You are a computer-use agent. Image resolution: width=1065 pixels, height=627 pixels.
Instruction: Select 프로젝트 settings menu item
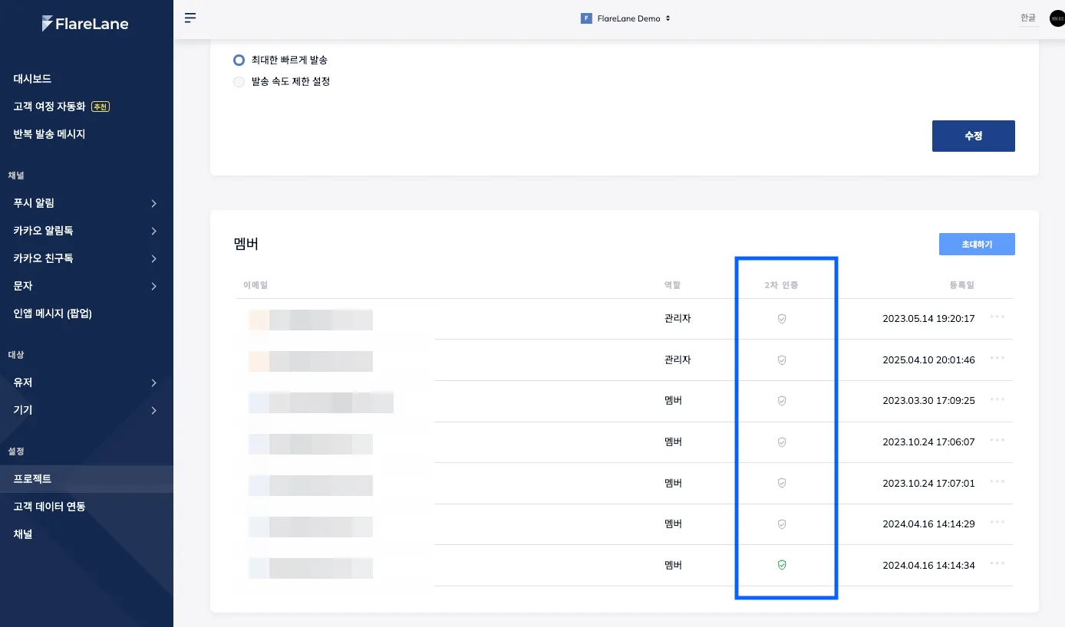coord(87,479)
